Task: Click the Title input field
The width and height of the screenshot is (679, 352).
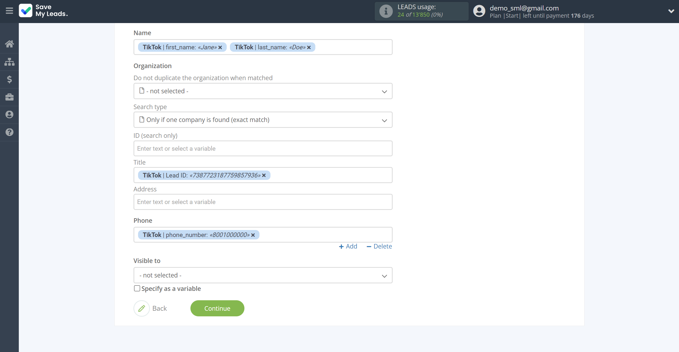Action: [x=263, y=175]
